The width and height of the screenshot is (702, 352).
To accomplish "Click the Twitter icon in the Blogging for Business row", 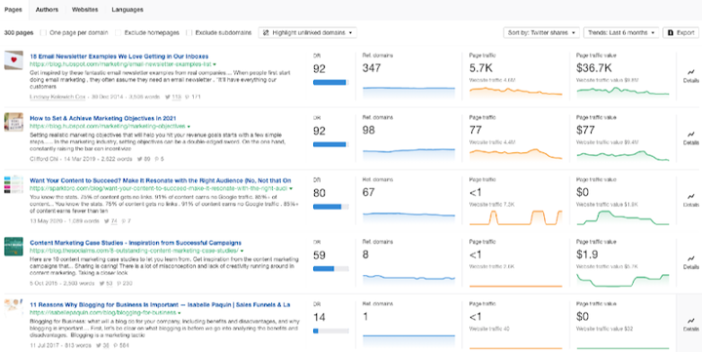I will (x=98, y=345).
